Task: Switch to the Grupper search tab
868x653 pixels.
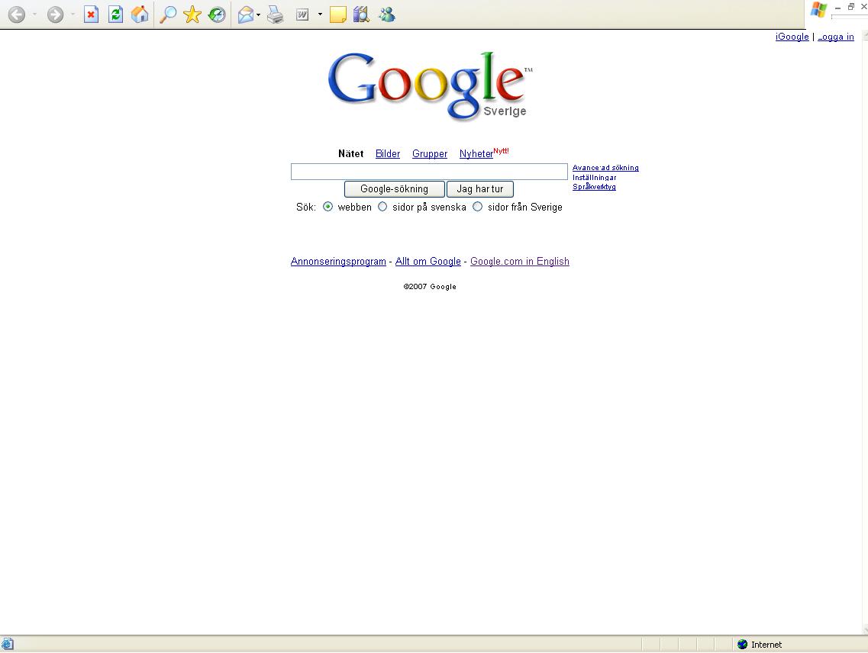Action: 430,154
